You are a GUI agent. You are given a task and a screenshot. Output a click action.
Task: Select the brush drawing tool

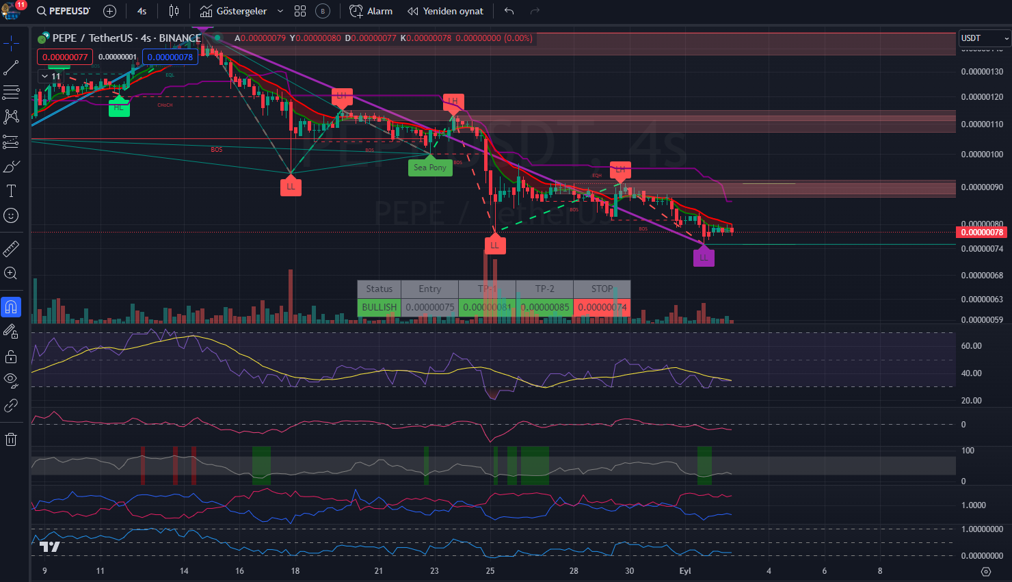(11, 166)
